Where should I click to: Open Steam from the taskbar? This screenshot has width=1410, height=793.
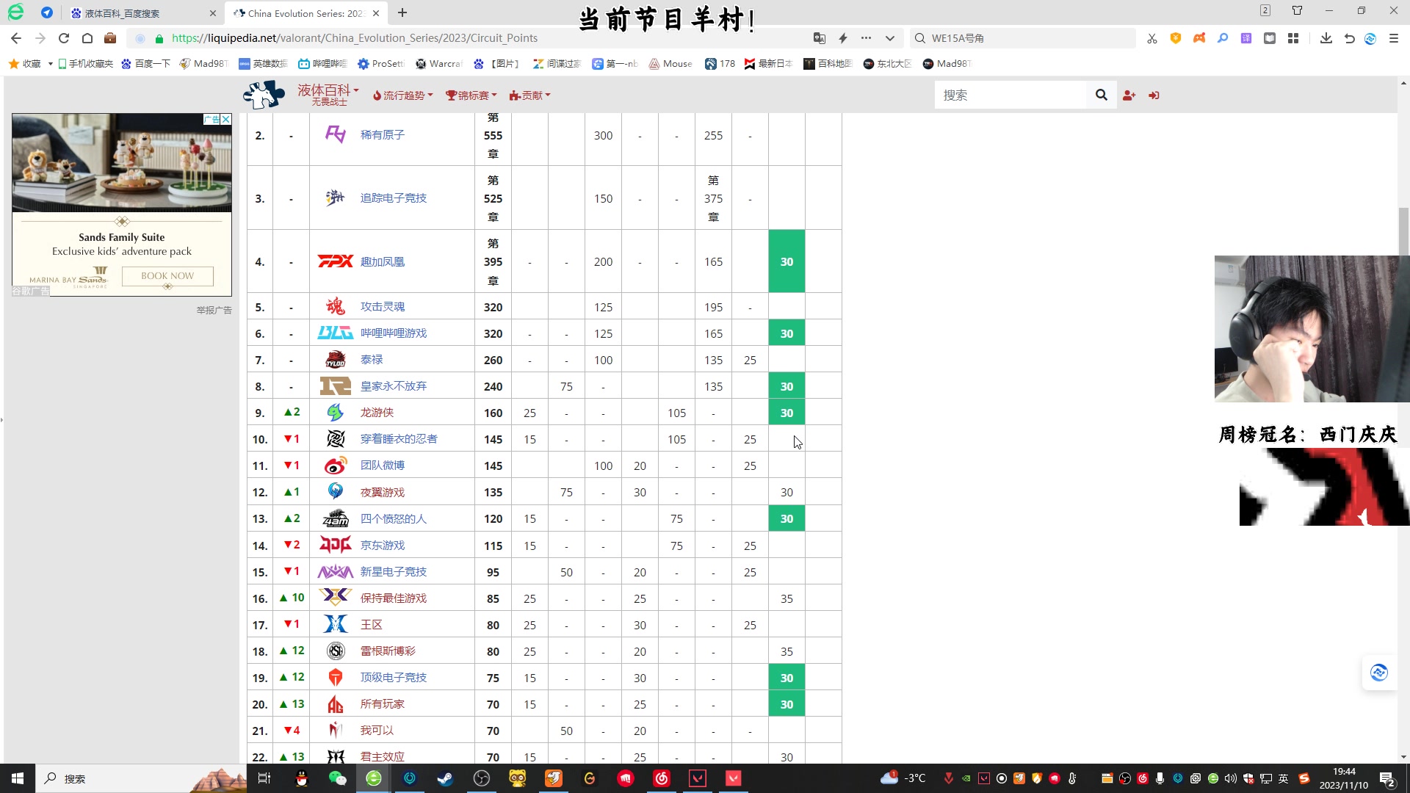click(x=445, y=778)
